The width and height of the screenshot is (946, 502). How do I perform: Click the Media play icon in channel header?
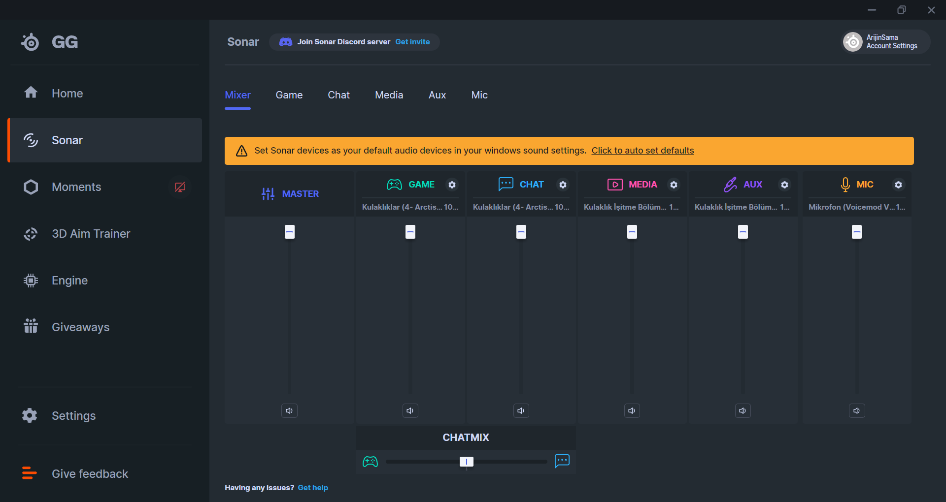tap(615, 185)
